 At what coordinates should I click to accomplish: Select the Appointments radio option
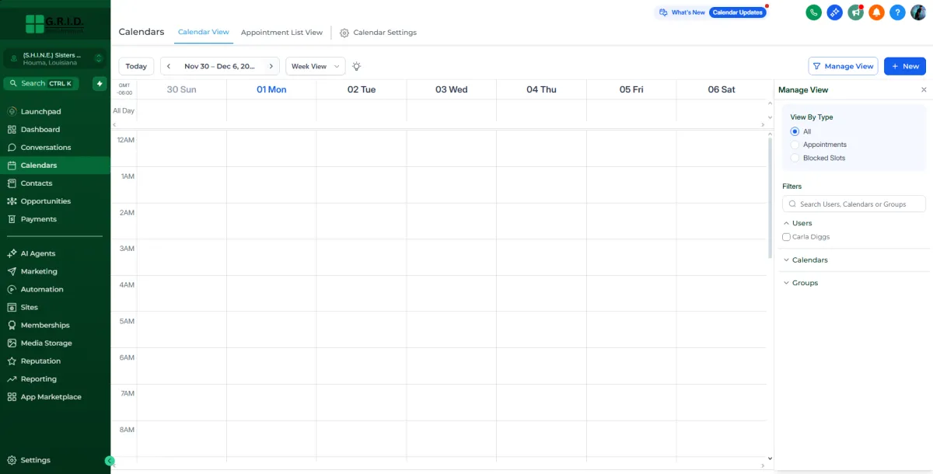[795, 145]
